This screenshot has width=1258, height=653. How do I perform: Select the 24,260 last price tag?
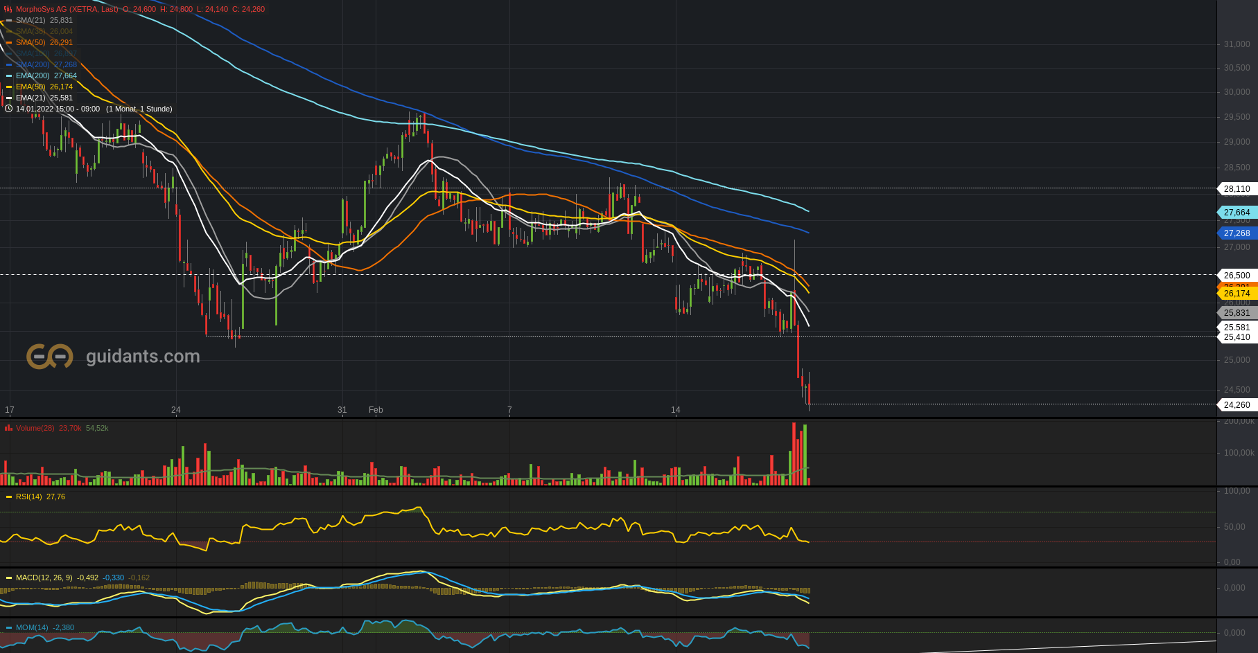1237,405
